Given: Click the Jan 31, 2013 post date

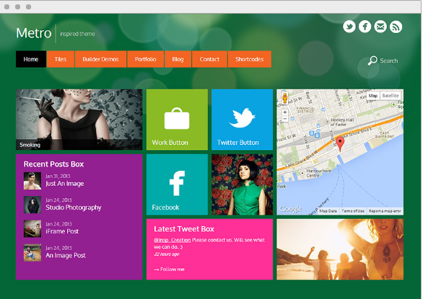Looking at the screenshot, I should (x=58, y=177).
